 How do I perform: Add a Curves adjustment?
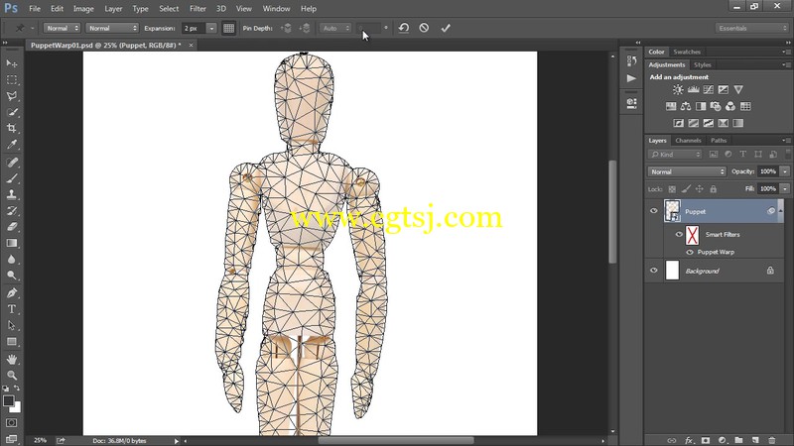[709, 89]
